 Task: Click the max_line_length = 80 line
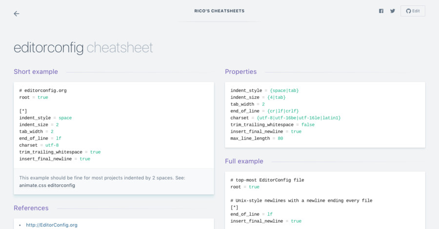click(257, 139)
